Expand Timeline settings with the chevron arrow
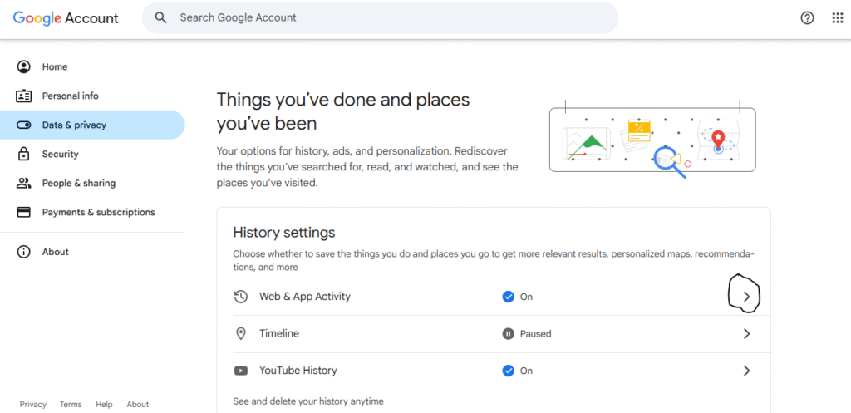 click(x=747, y=334)
